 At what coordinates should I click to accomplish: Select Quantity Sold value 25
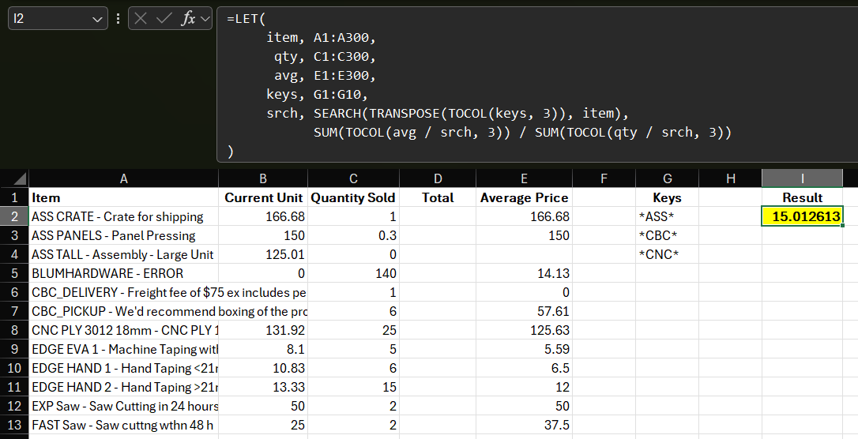[x=353, y=330]
